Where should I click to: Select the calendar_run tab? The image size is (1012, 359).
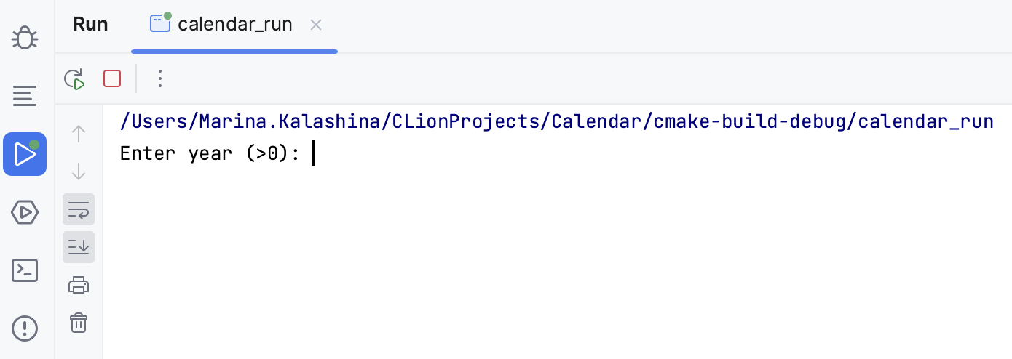pyautogui.click(x=234, y=25)
